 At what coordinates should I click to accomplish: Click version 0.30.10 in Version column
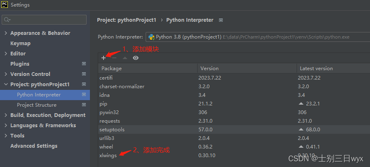(207, 155)
